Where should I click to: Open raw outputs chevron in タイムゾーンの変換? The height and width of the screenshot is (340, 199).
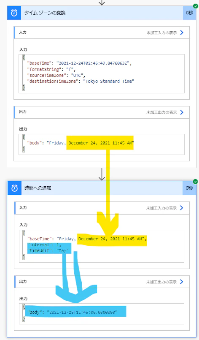coord(182,112)
